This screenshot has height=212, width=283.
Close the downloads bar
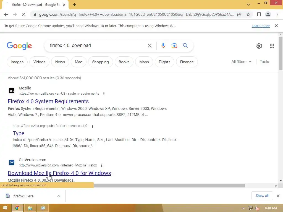tap(278, 196)
